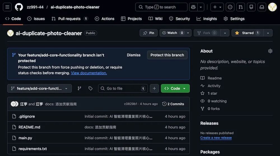Expand the green Code dropdown button
The width and height of the screenshot is (280, 156).
(175, 88)
